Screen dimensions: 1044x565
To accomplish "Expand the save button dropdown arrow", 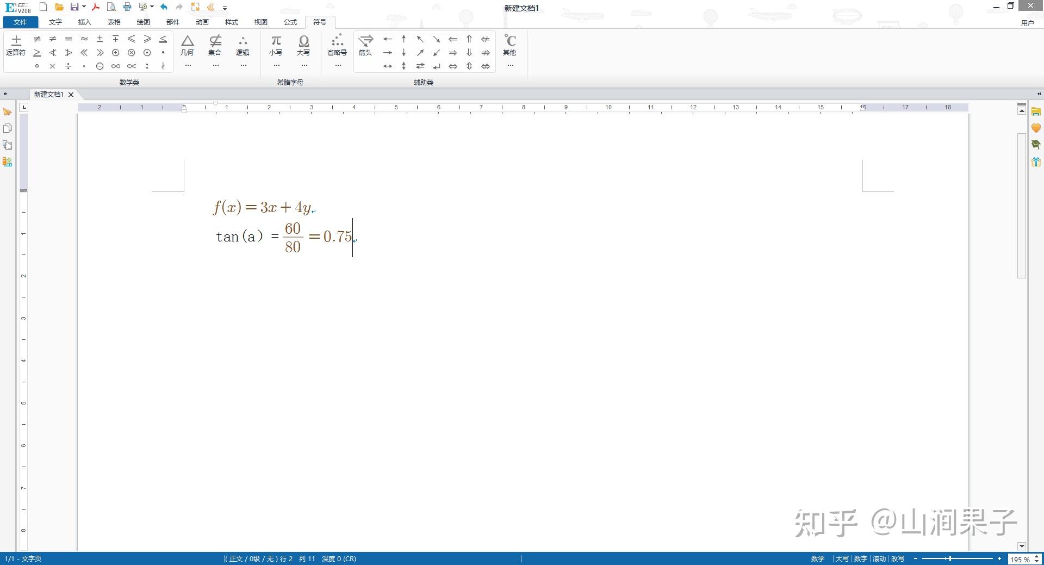I will 84,7.
